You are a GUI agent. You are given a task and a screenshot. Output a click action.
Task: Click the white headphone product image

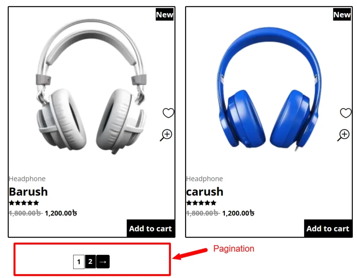(x=92, y=86)
